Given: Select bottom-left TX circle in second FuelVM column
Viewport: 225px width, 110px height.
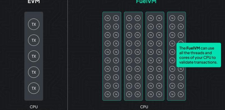Looking at the screenshot, I should click(x=129, y=94).
